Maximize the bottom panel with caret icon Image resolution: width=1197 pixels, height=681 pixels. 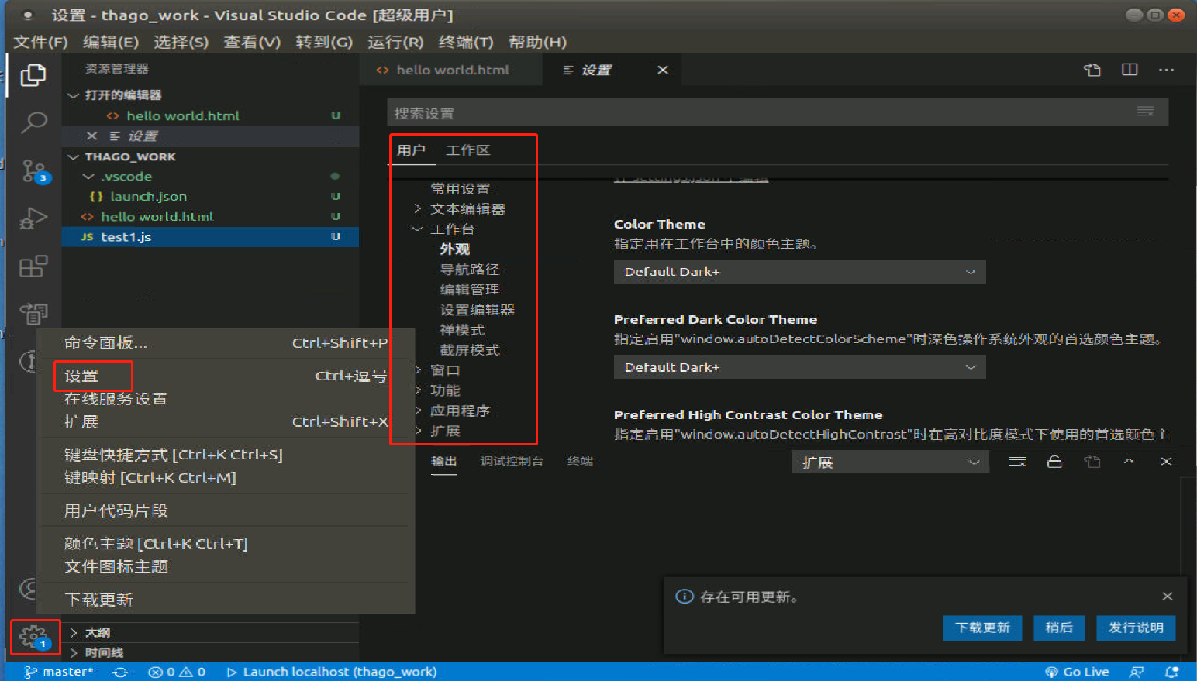pyautogui.click(x=1129, y=461)
